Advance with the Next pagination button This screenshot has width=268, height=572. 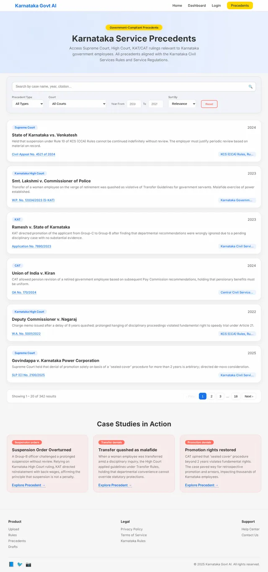click(x=249, y=396)
